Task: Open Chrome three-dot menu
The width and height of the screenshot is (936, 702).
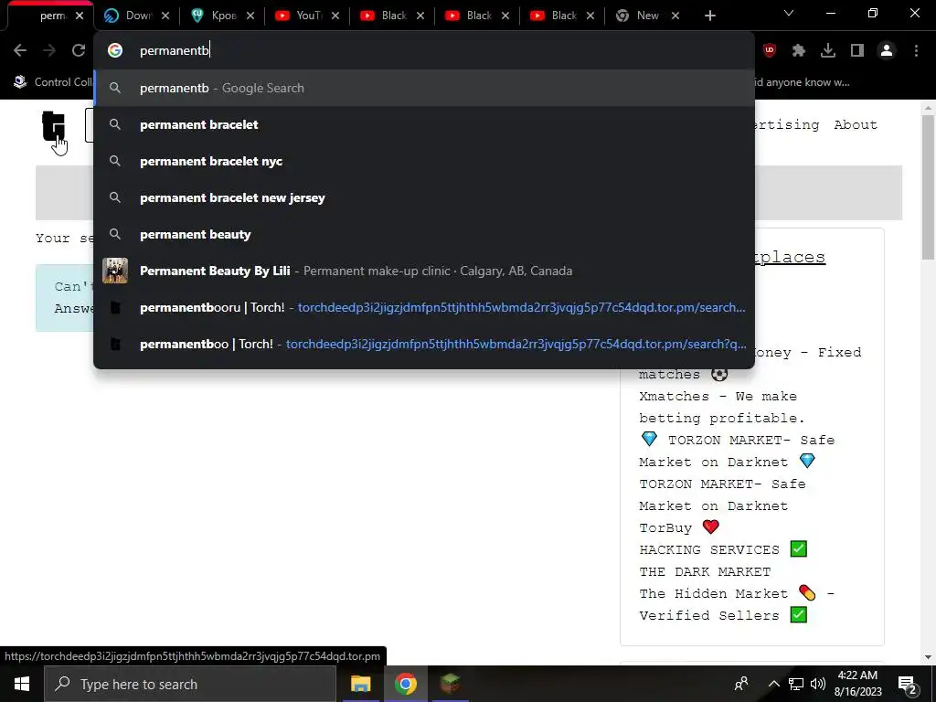Action: pos(916,51)
